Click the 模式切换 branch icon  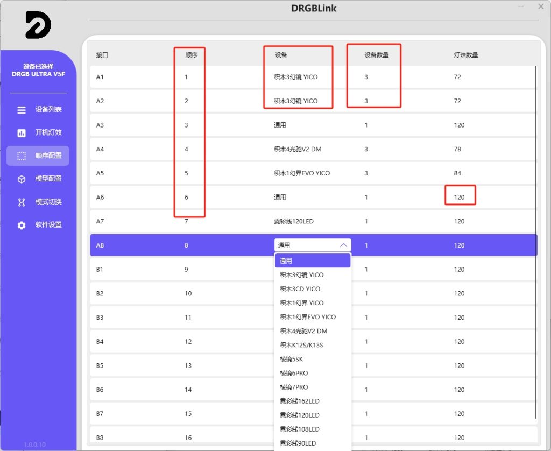point(22,202)
